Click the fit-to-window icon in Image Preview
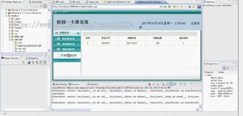This screenshot has width=243, height=116. [x=45, y=62]
